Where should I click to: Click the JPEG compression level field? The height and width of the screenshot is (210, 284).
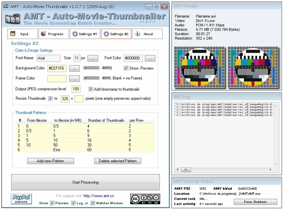pyautogui.click(x=76, y=89)
